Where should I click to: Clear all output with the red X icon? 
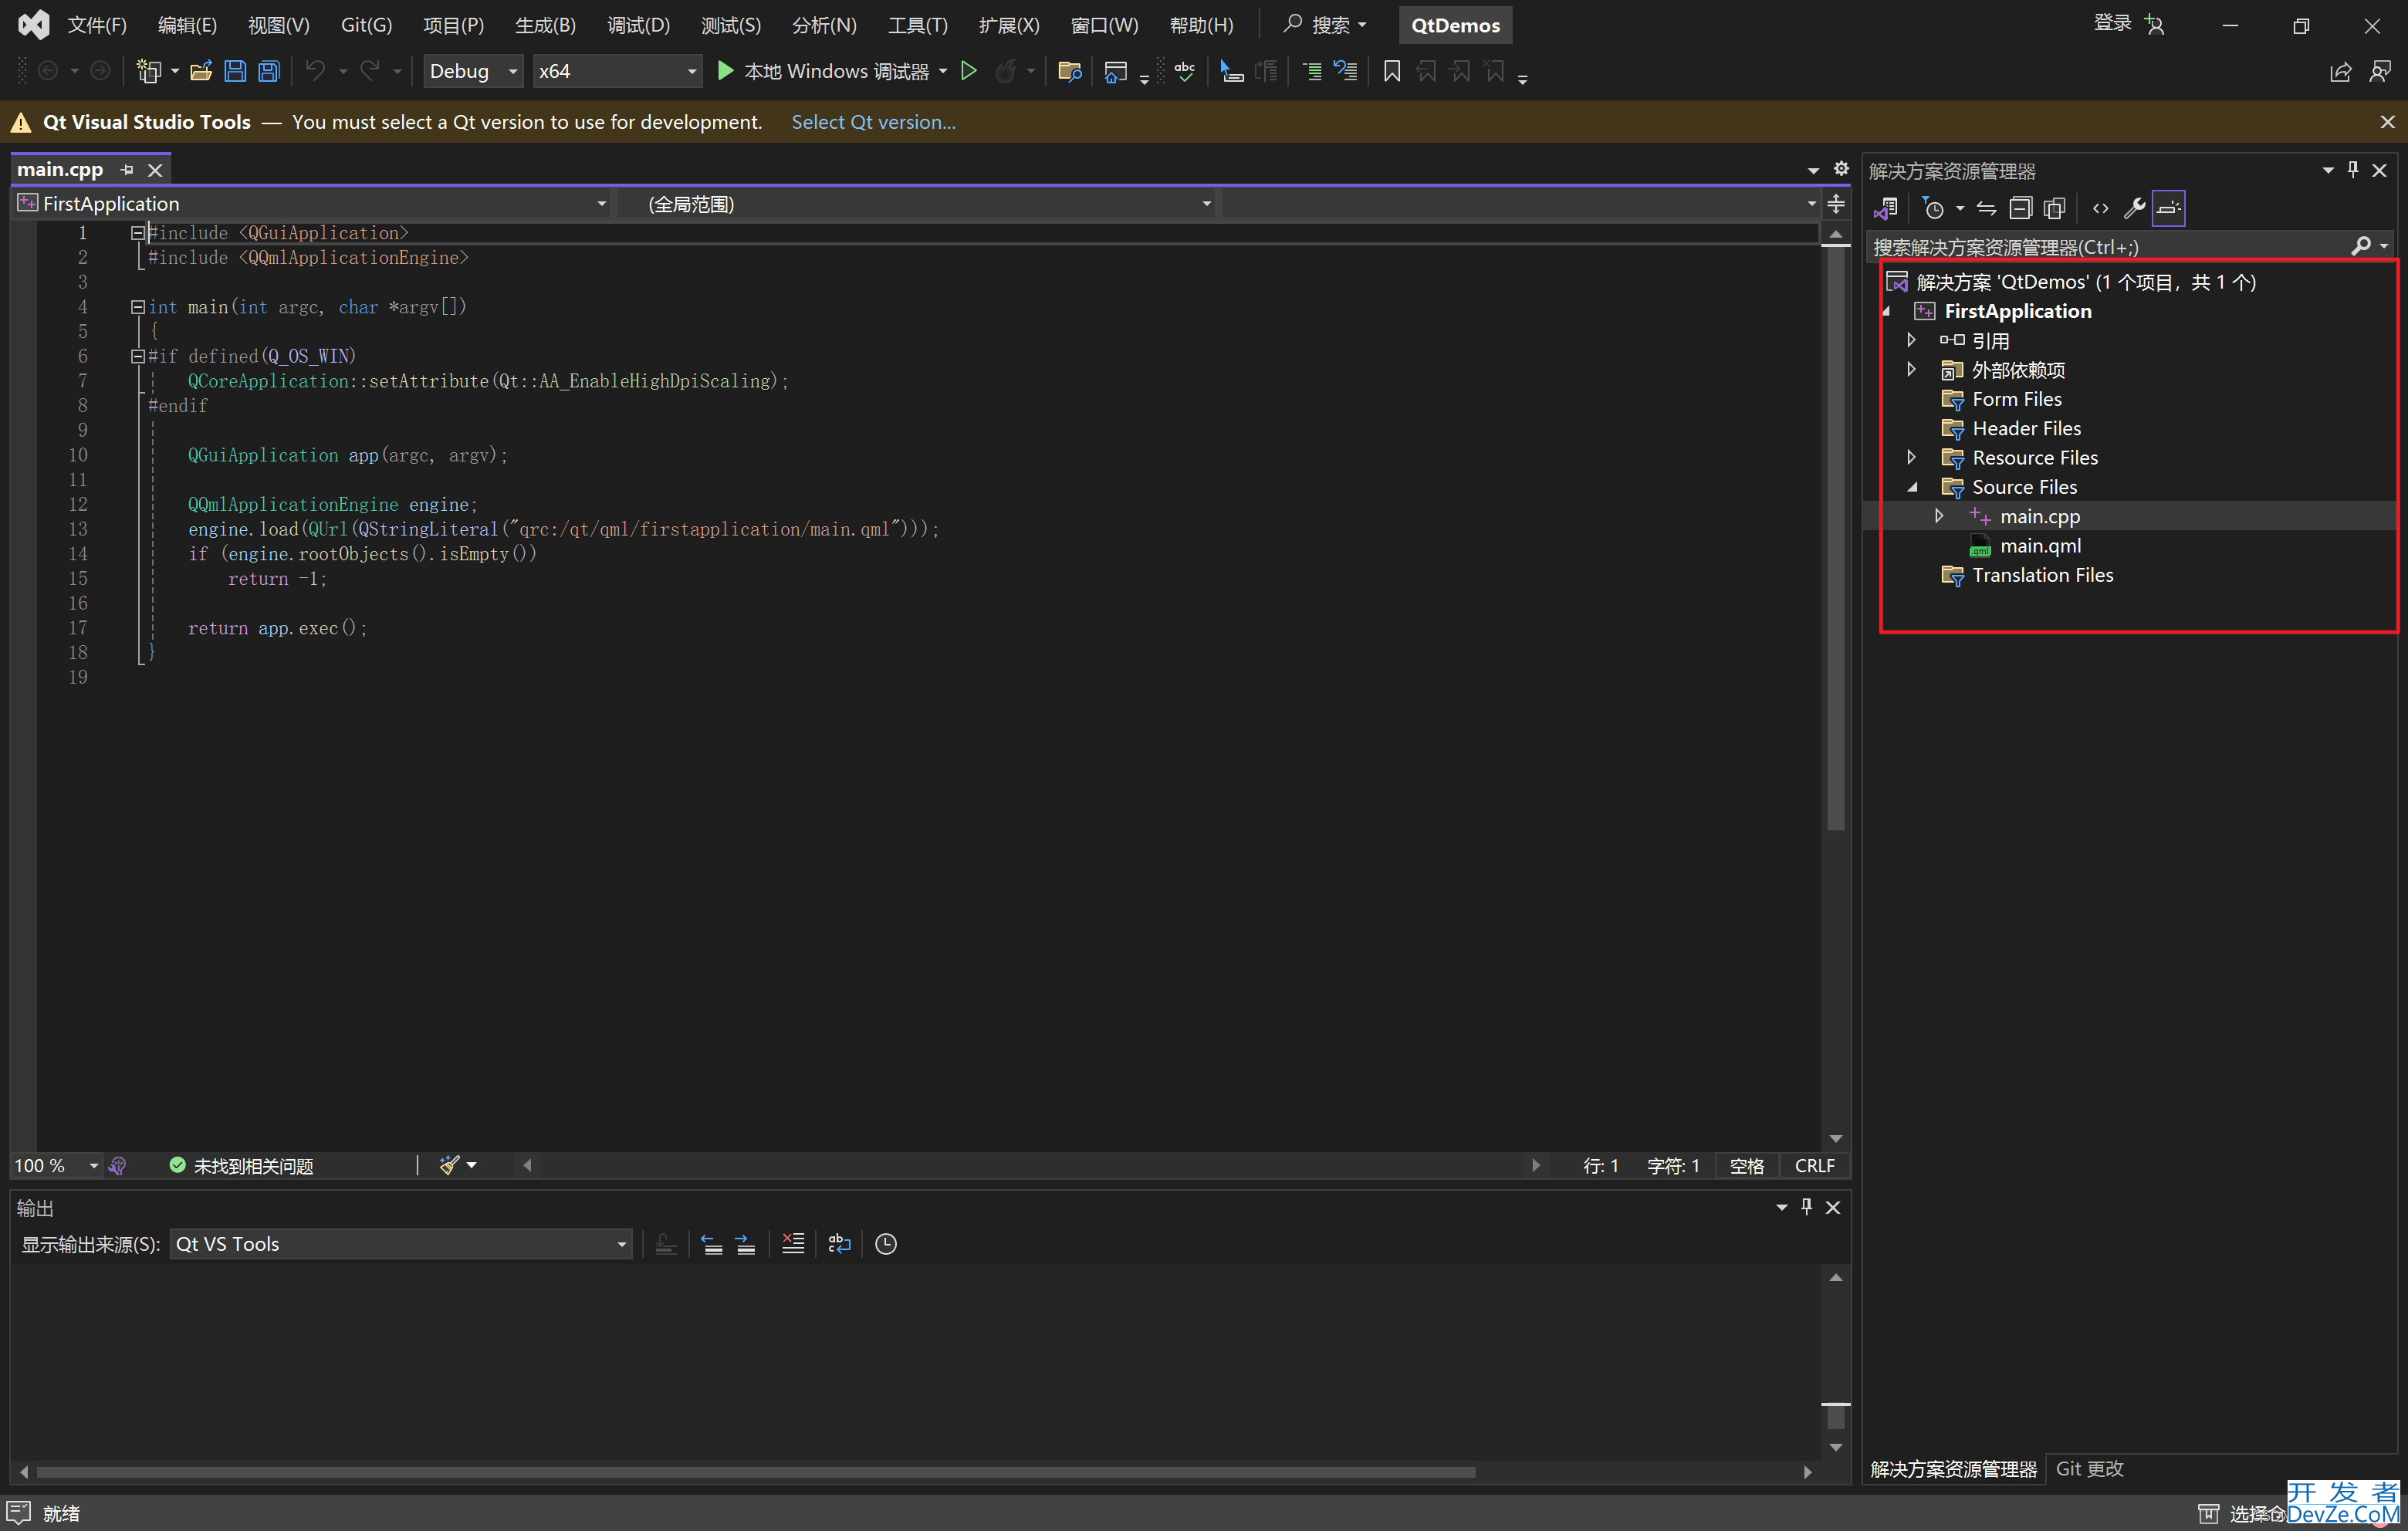(793, 1244)
